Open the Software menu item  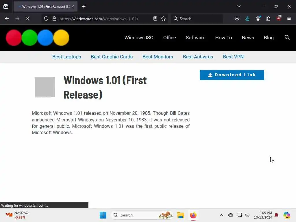tap(195, 38)
